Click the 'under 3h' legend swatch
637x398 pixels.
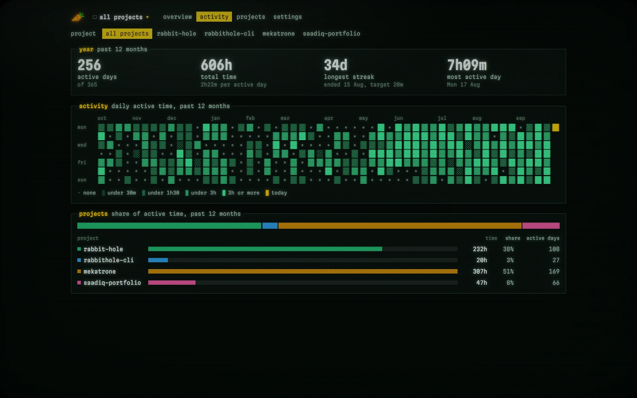(187, 193)
